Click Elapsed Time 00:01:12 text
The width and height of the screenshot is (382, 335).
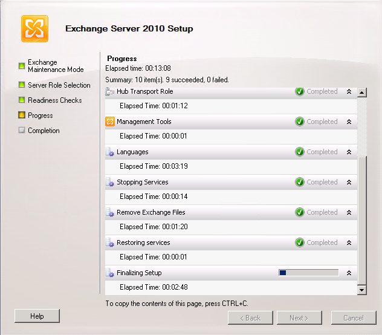coord(154,106)
